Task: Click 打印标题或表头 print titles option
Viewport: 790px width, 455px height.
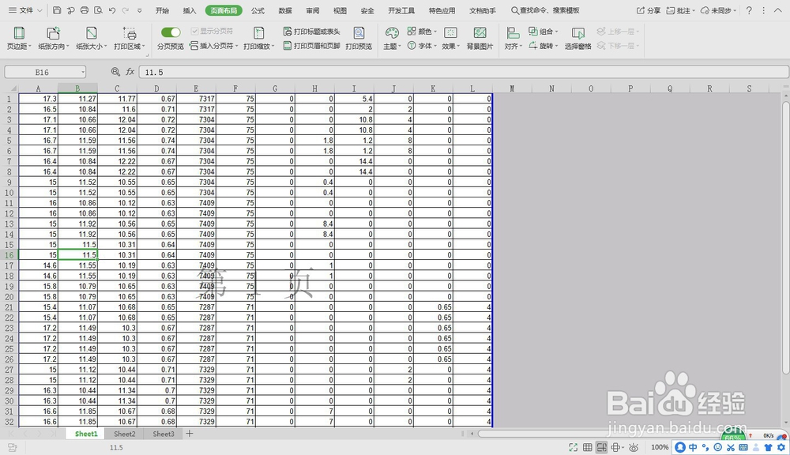Action: 312,32
